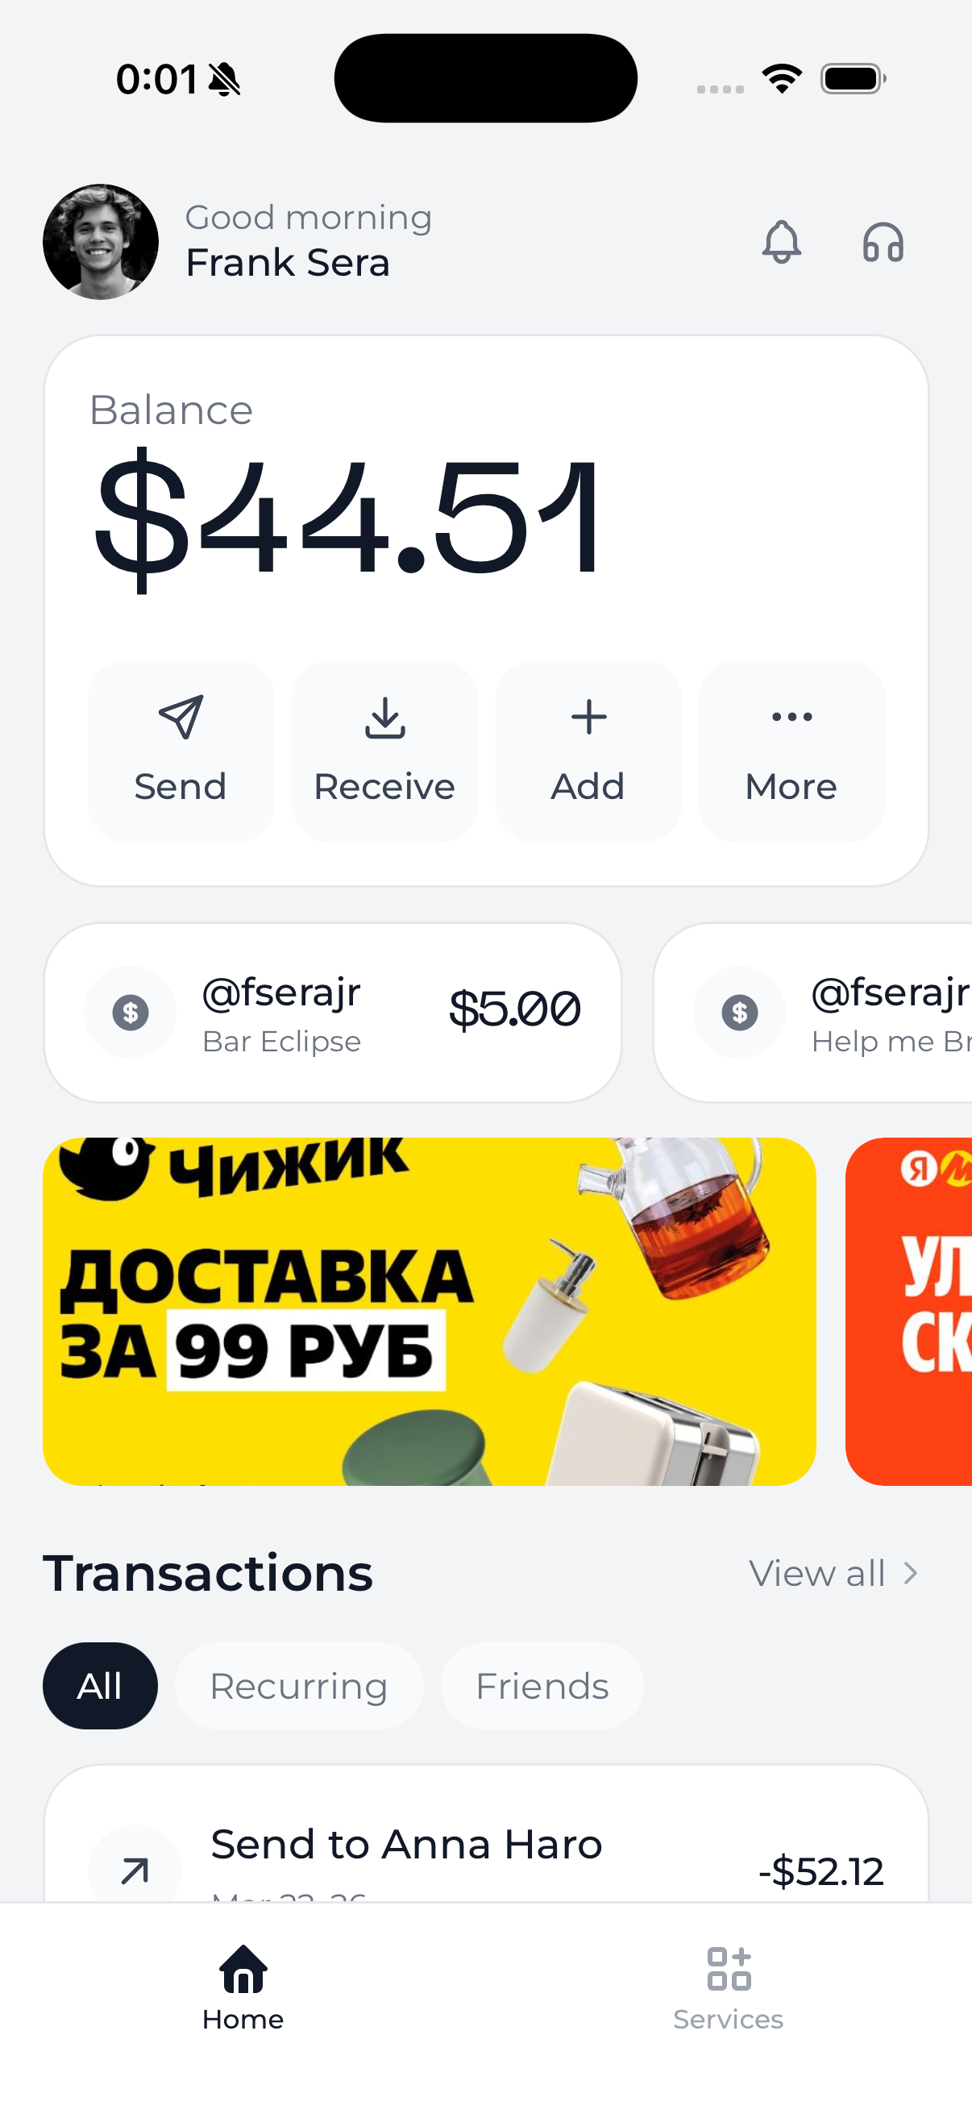Expand View all chevron arrow
Screen dimensions: 972x2114
(910, 1573)
